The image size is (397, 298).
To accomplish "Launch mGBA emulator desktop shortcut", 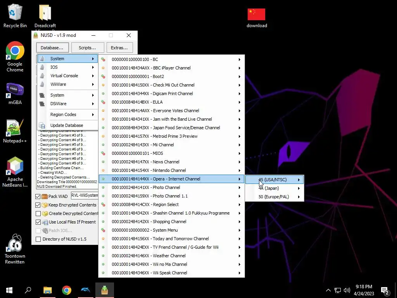I will (x=15, y=93).
